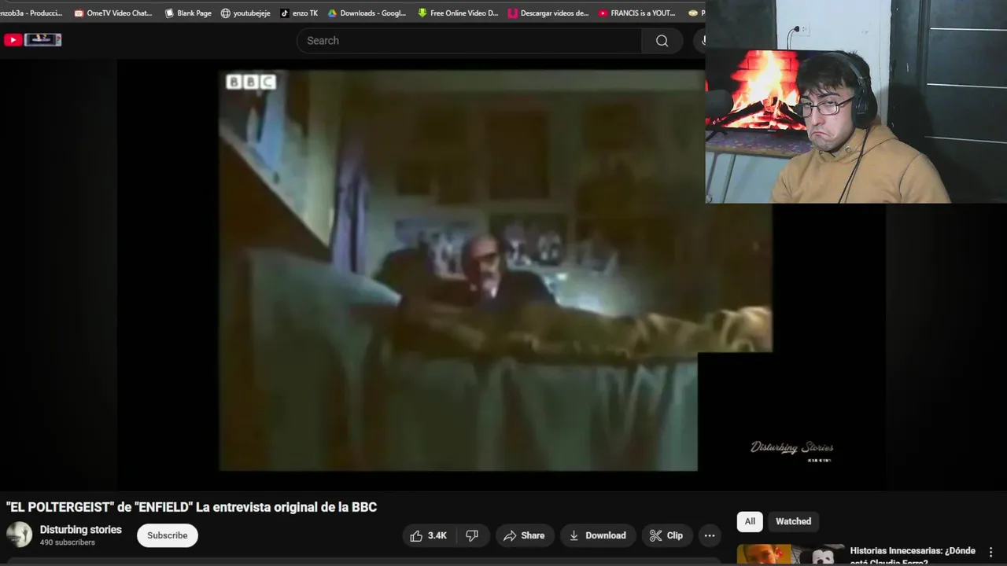Image resolution: width=1007 pixels, height=566 pixels.
Task: Open the OmeTV Video Chat bookmark
Action: click(x=113, y=13)
